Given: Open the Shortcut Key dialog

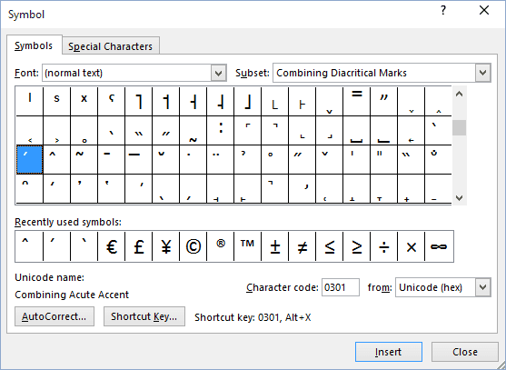Looking at the screenshot, I should 144,316.
